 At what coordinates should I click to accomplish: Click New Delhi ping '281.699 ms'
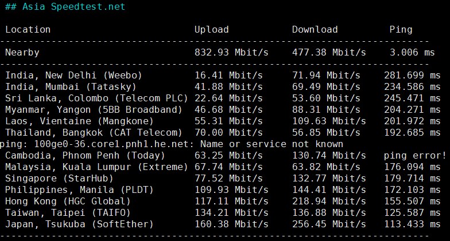click(x=412, y=76)
